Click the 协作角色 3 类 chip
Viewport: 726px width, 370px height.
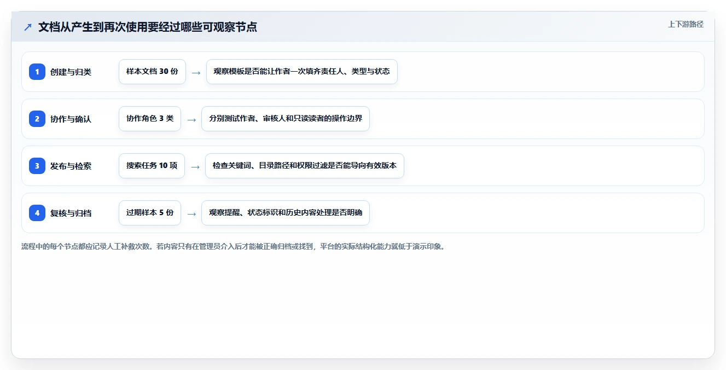(150, 119)
